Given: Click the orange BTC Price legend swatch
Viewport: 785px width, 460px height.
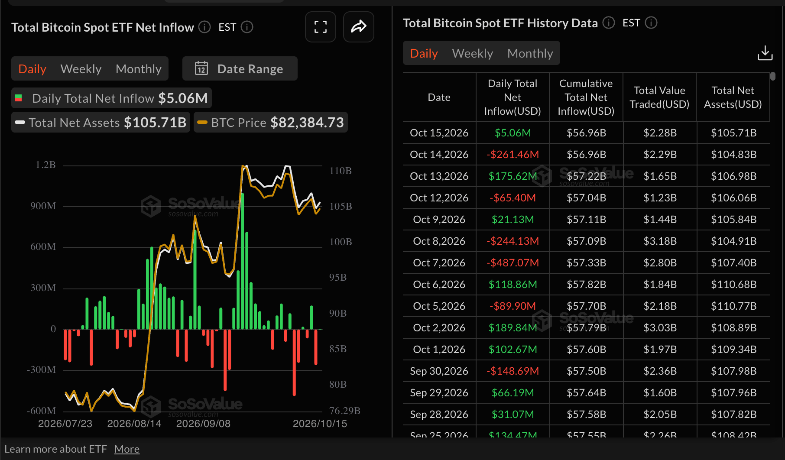Looking at the screenshot, I should [x=202, y=122].
